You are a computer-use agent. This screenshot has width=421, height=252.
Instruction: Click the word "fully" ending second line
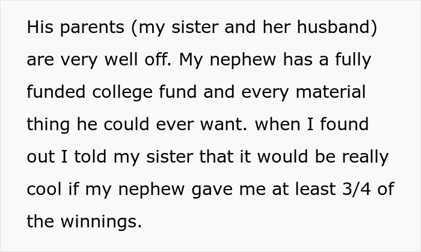(353, 60)
